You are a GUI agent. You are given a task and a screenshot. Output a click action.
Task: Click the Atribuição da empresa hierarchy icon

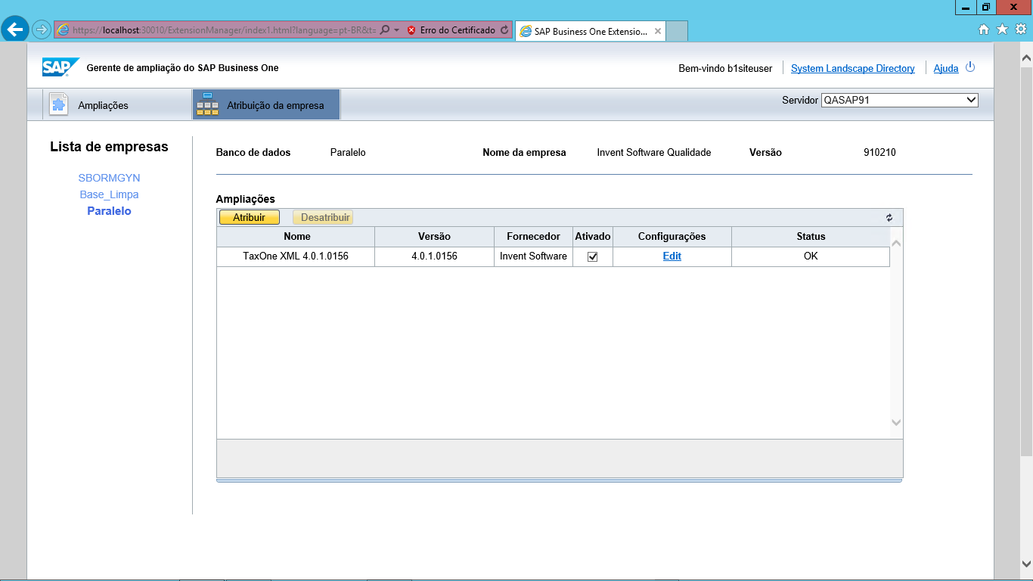point(207,104)
